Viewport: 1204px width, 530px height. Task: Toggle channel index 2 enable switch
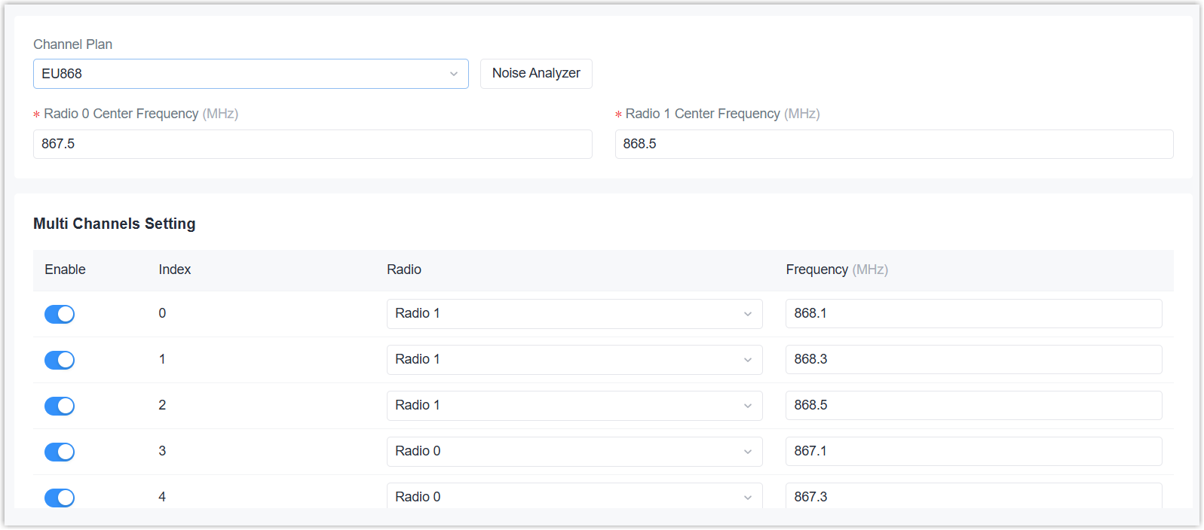pos(60,406)
